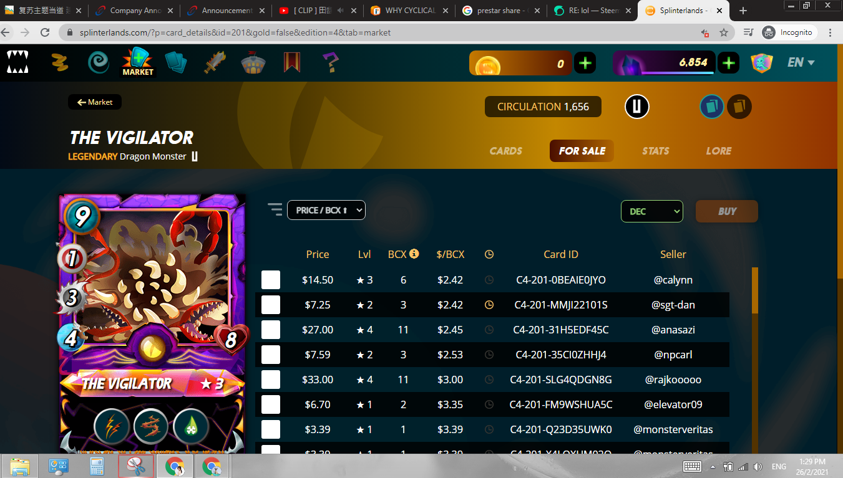Open the DEC currency dropdown
This screenshot has width=843, height=478.
[652, 211]
